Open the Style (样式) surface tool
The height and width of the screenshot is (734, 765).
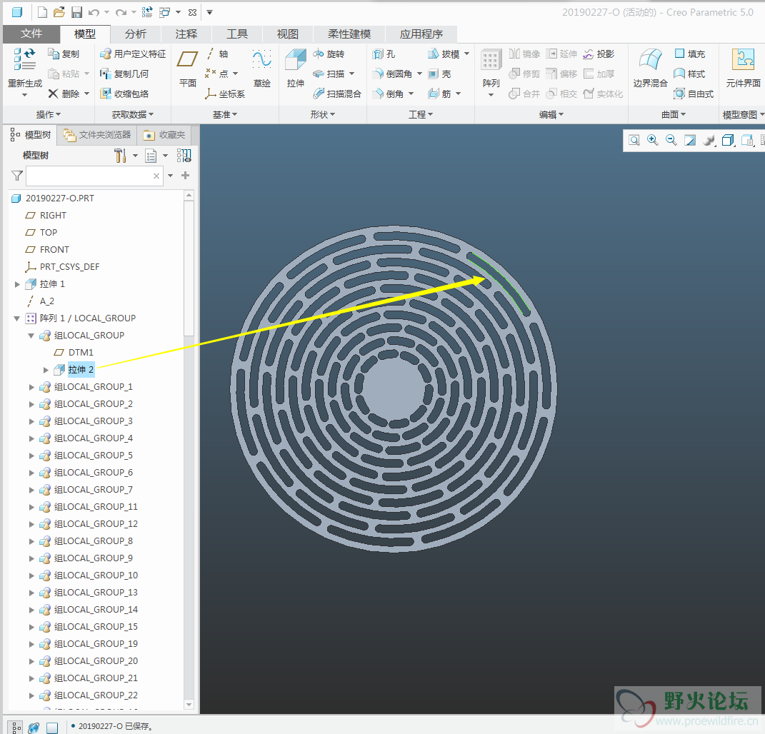(690, 74)
